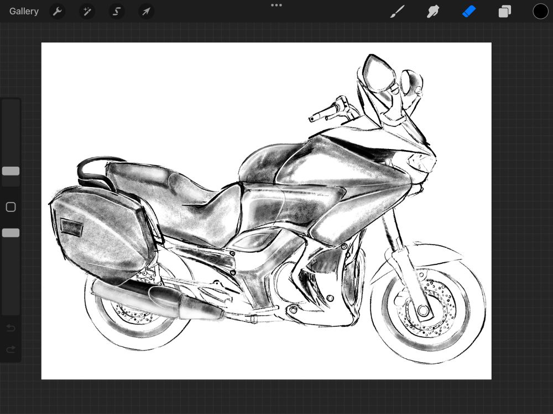The image size is (553, 414).
Task: Return to the Gallery
Action: point(24,11)
